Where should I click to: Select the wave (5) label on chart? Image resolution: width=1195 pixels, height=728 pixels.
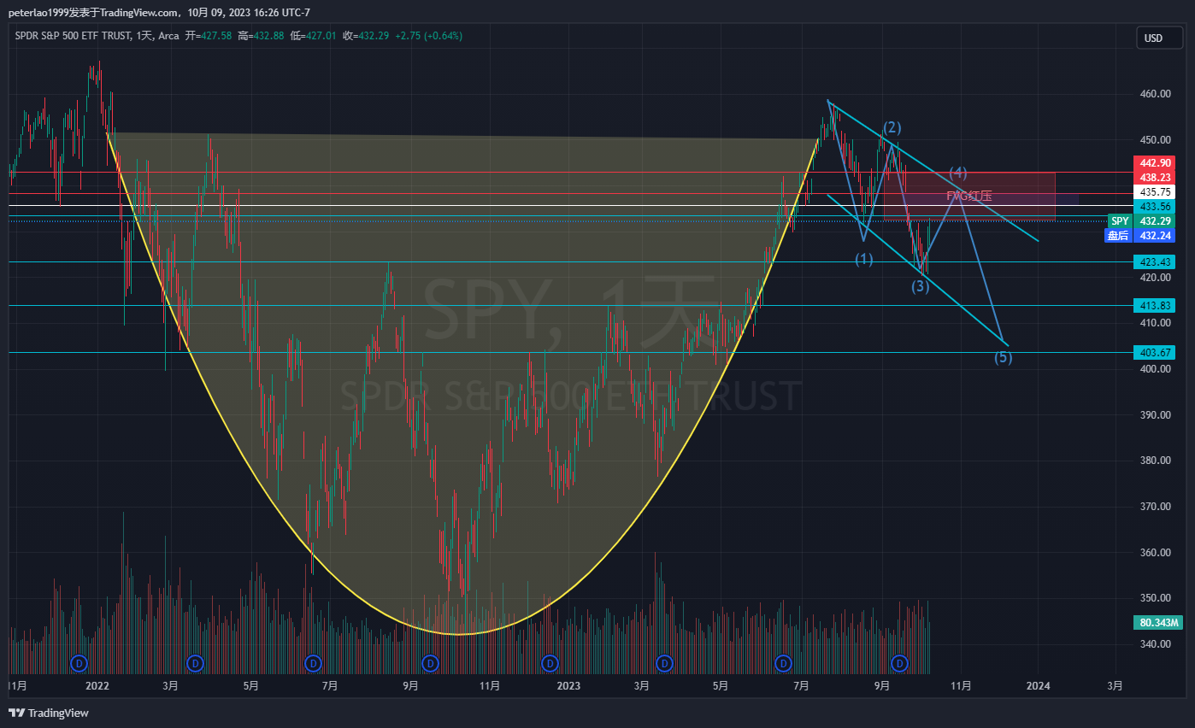point(1003,357)
